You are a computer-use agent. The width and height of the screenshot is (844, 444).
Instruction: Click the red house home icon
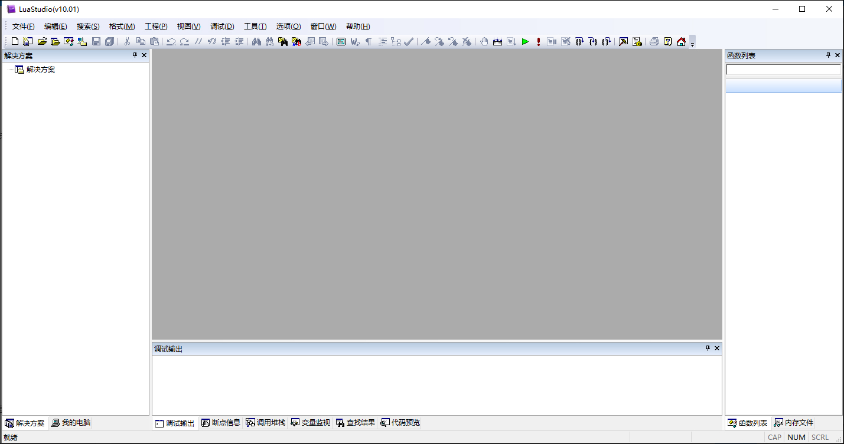pyautogui.click(x=682, y=41)
